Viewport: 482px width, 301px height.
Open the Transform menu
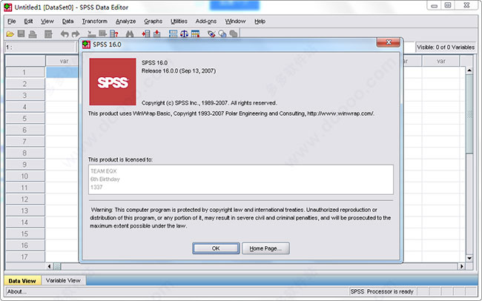point(95,21)
